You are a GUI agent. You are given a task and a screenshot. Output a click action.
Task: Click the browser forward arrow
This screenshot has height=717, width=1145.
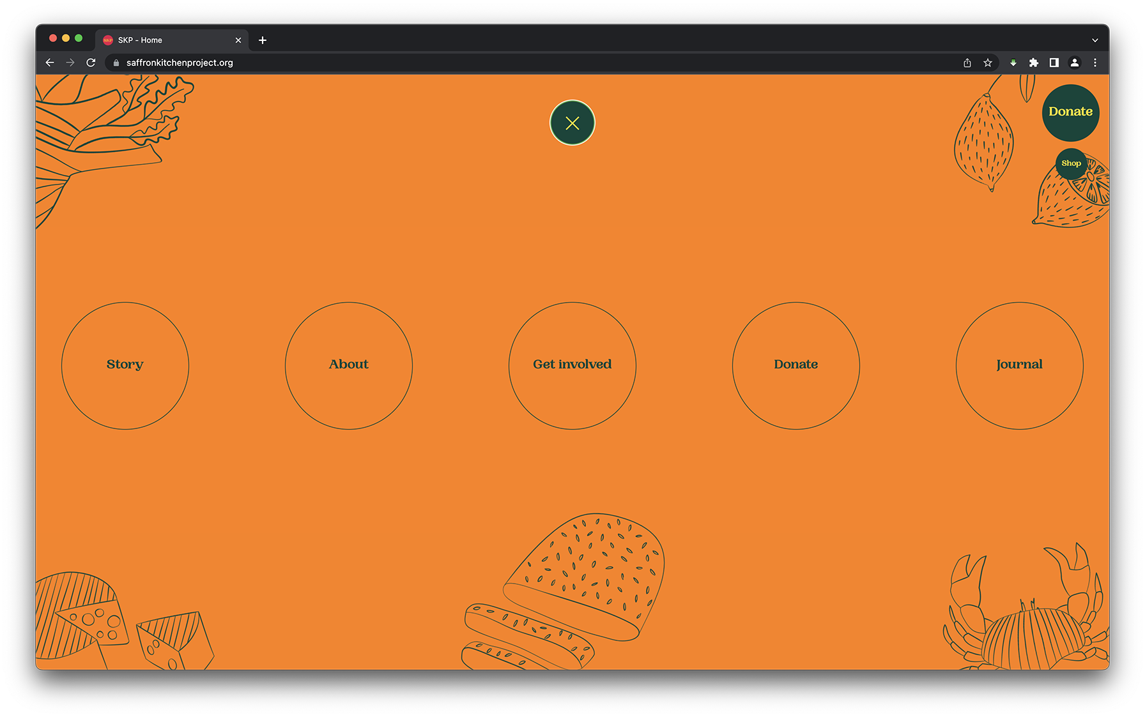pyautogui.click(x=70, y=63)
